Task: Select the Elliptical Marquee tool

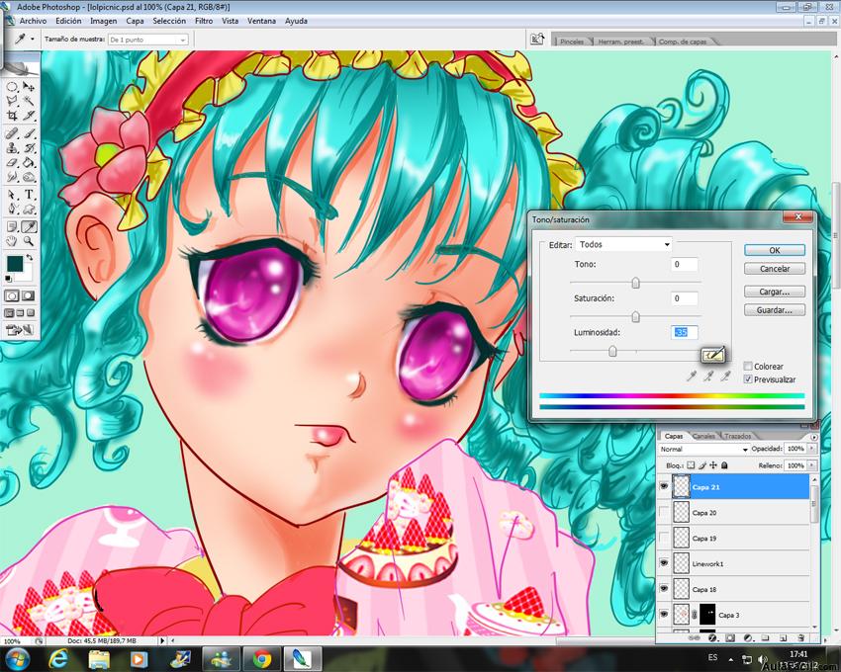Action: tap(12, 87)
